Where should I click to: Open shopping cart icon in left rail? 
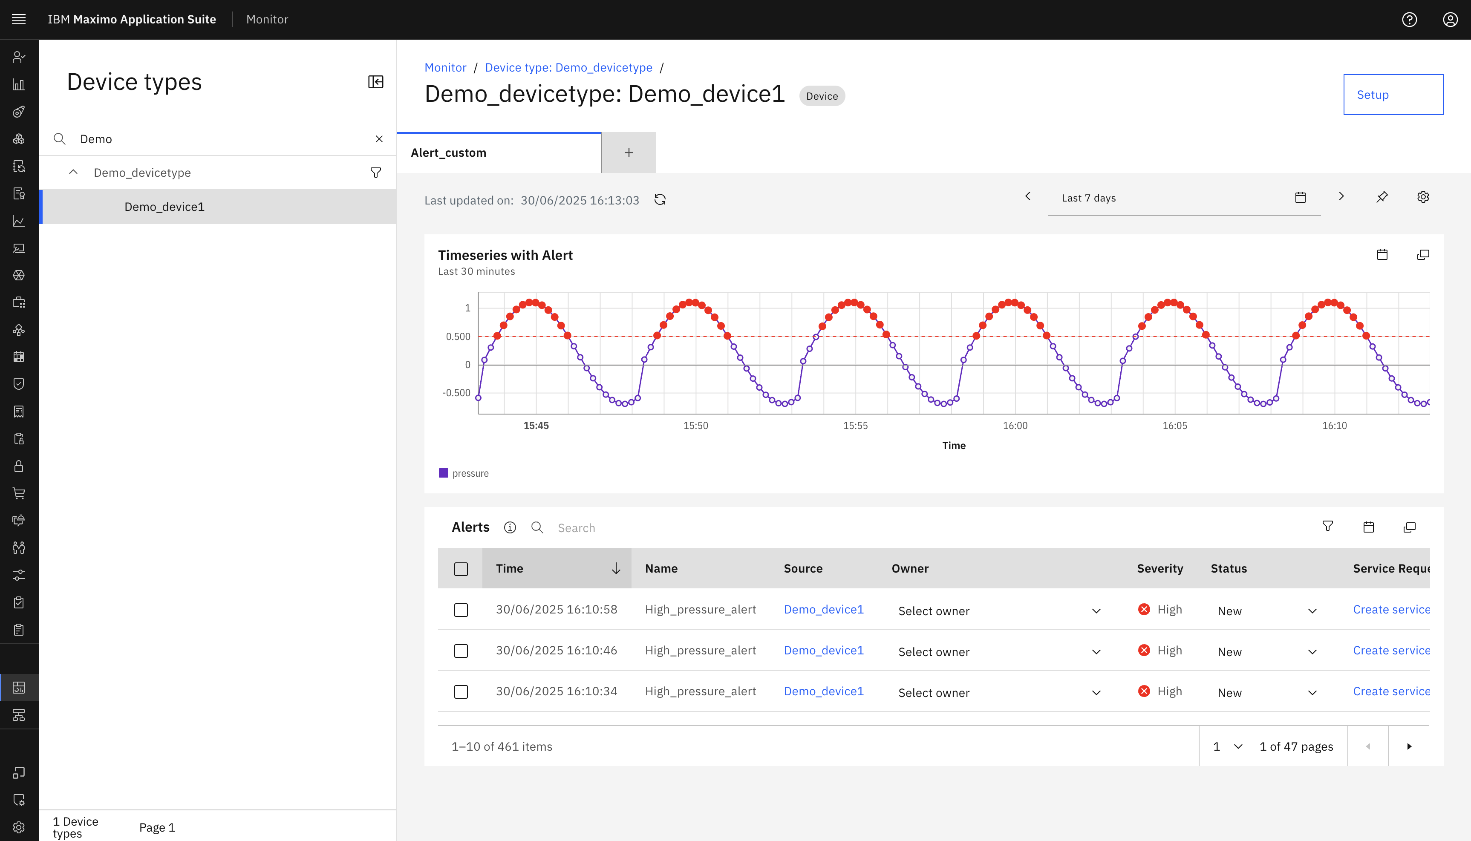[19, 493]
